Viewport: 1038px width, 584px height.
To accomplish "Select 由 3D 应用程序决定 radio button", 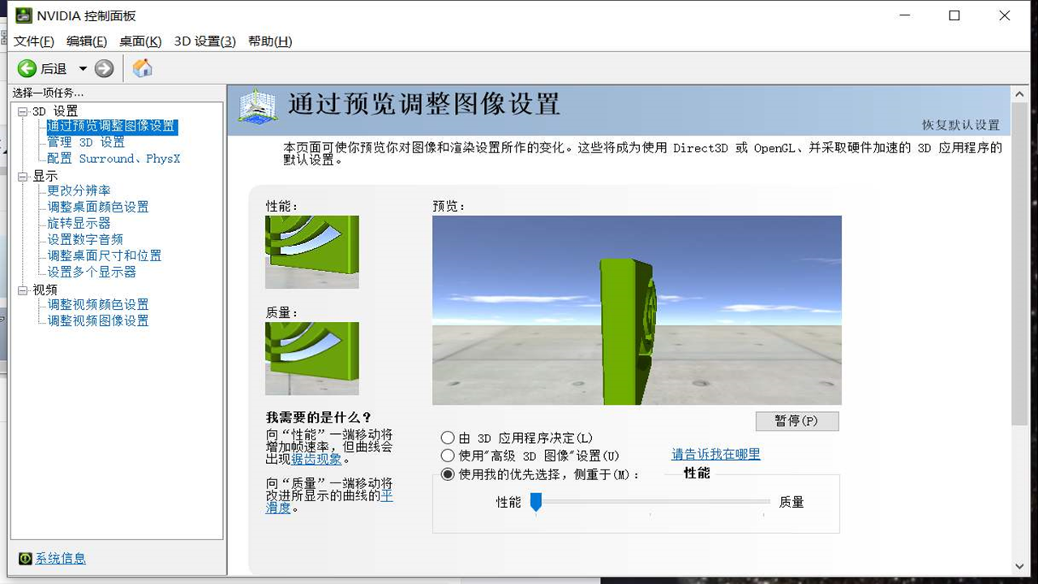I will click(448, 438).
